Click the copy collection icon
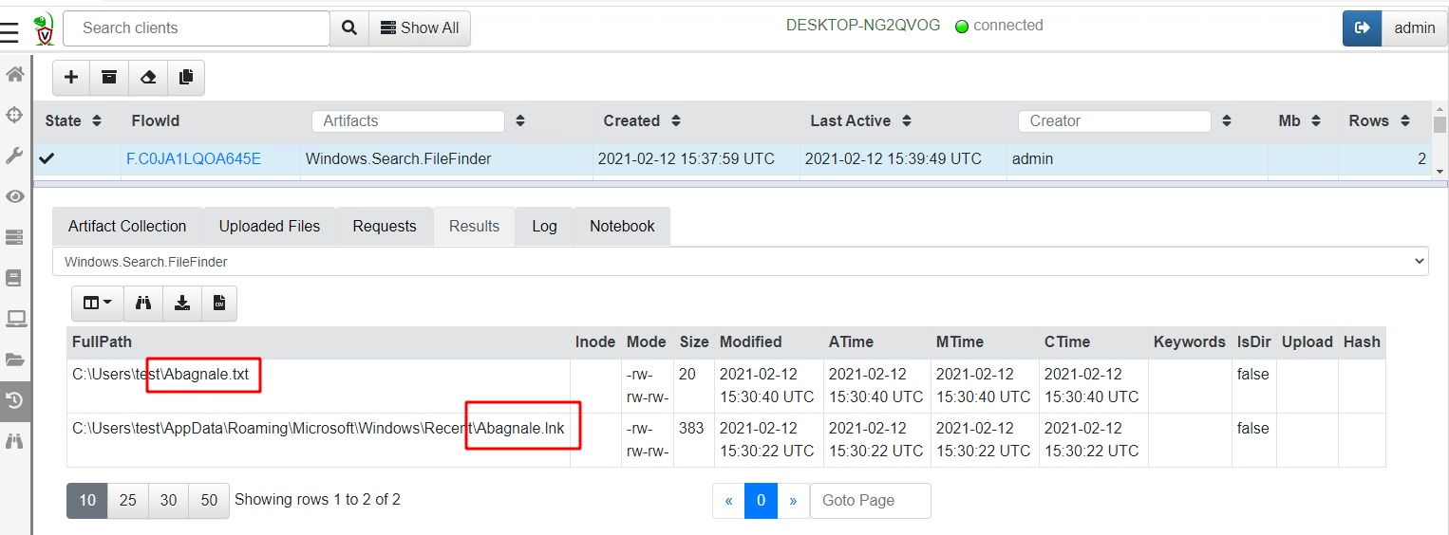Screen dimensions: 1449x535 point(186,78)
